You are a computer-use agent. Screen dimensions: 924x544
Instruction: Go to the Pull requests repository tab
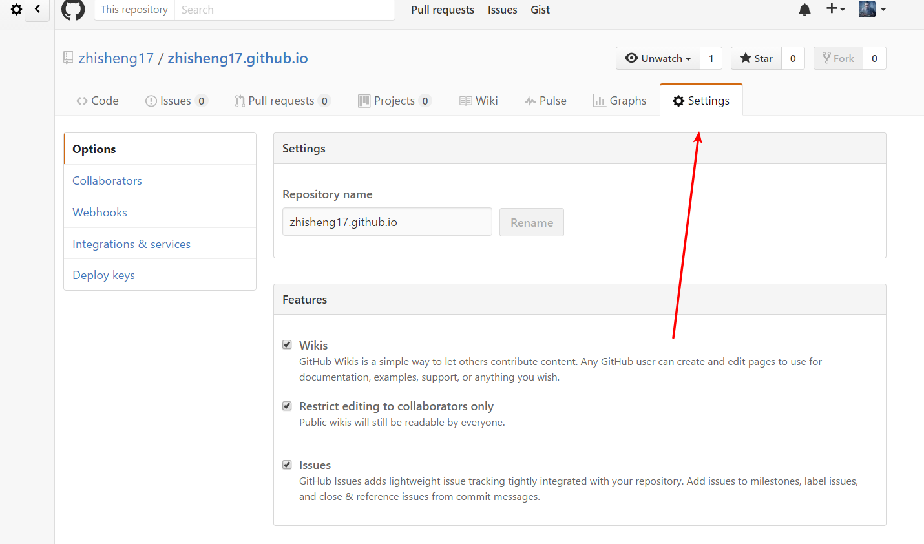(282, 101)
